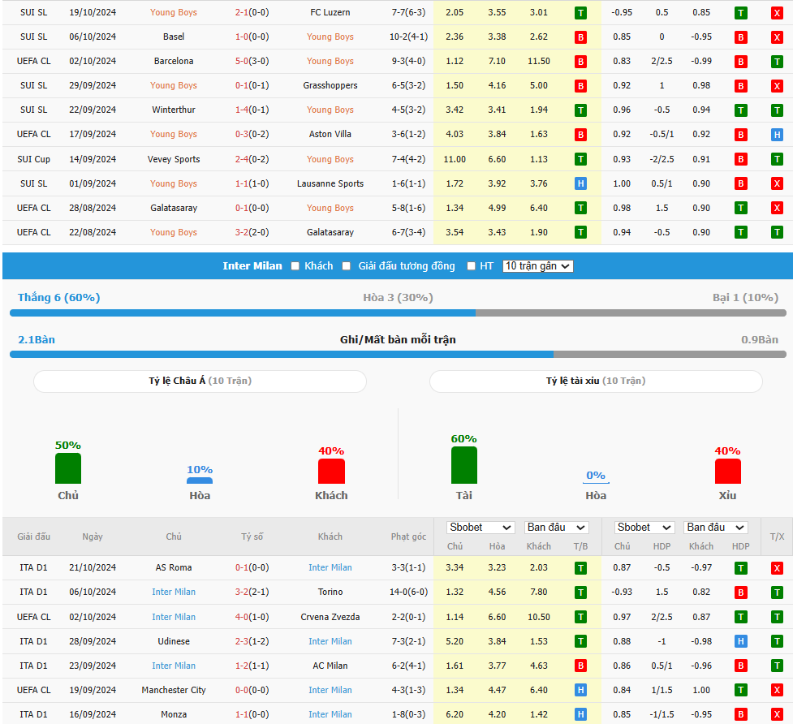Click the red B handicap icon in Vevey Sports row

[740, 160]
